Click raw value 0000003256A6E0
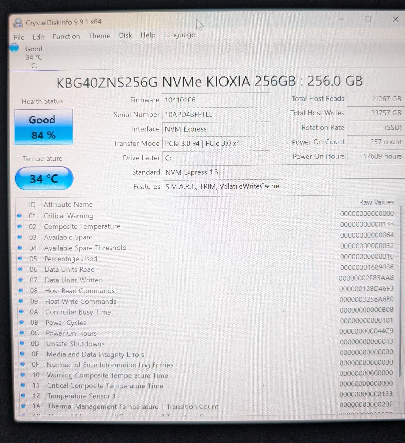 [x=366, y=299]
